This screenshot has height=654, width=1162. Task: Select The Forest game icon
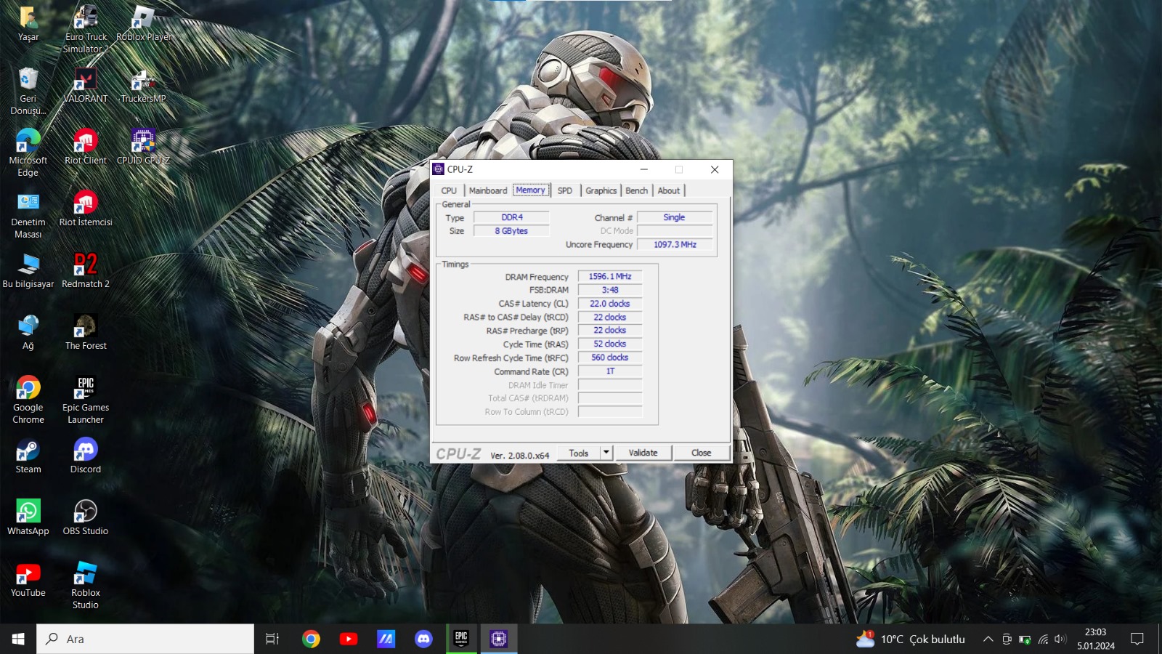[86, 333]
